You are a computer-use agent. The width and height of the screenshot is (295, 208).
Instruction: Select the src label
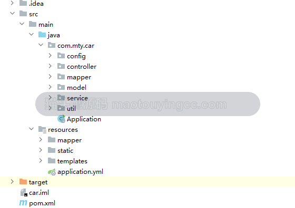34,14
